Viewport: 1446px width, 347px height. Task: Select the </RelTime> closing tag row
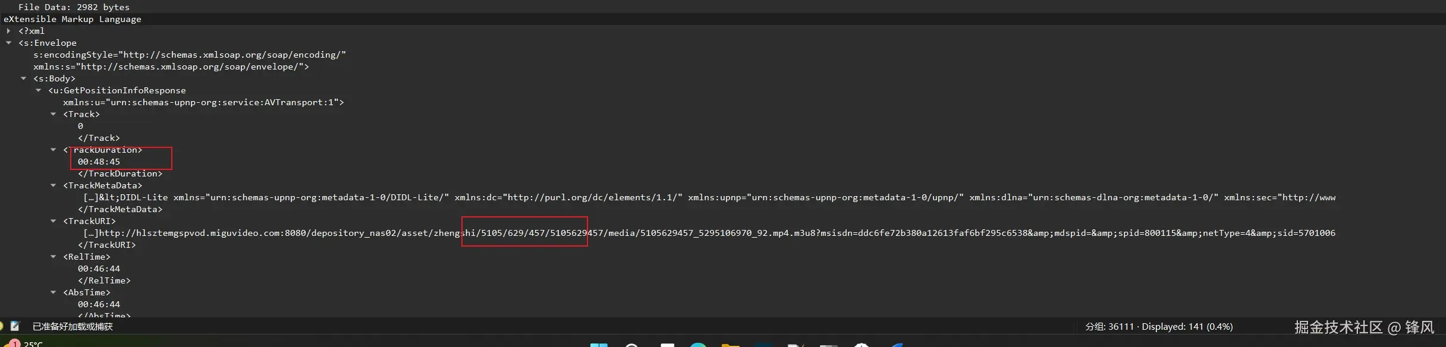coord(104,280)
